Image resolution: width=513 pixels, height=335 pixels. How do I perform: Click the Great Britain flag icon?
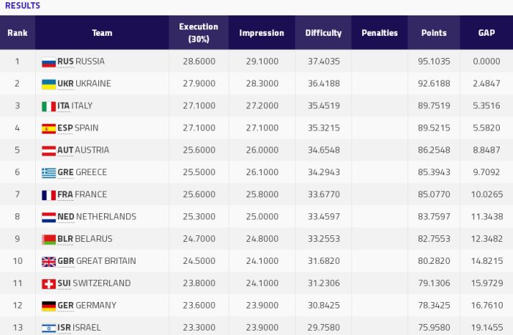[x=48, y=262]
